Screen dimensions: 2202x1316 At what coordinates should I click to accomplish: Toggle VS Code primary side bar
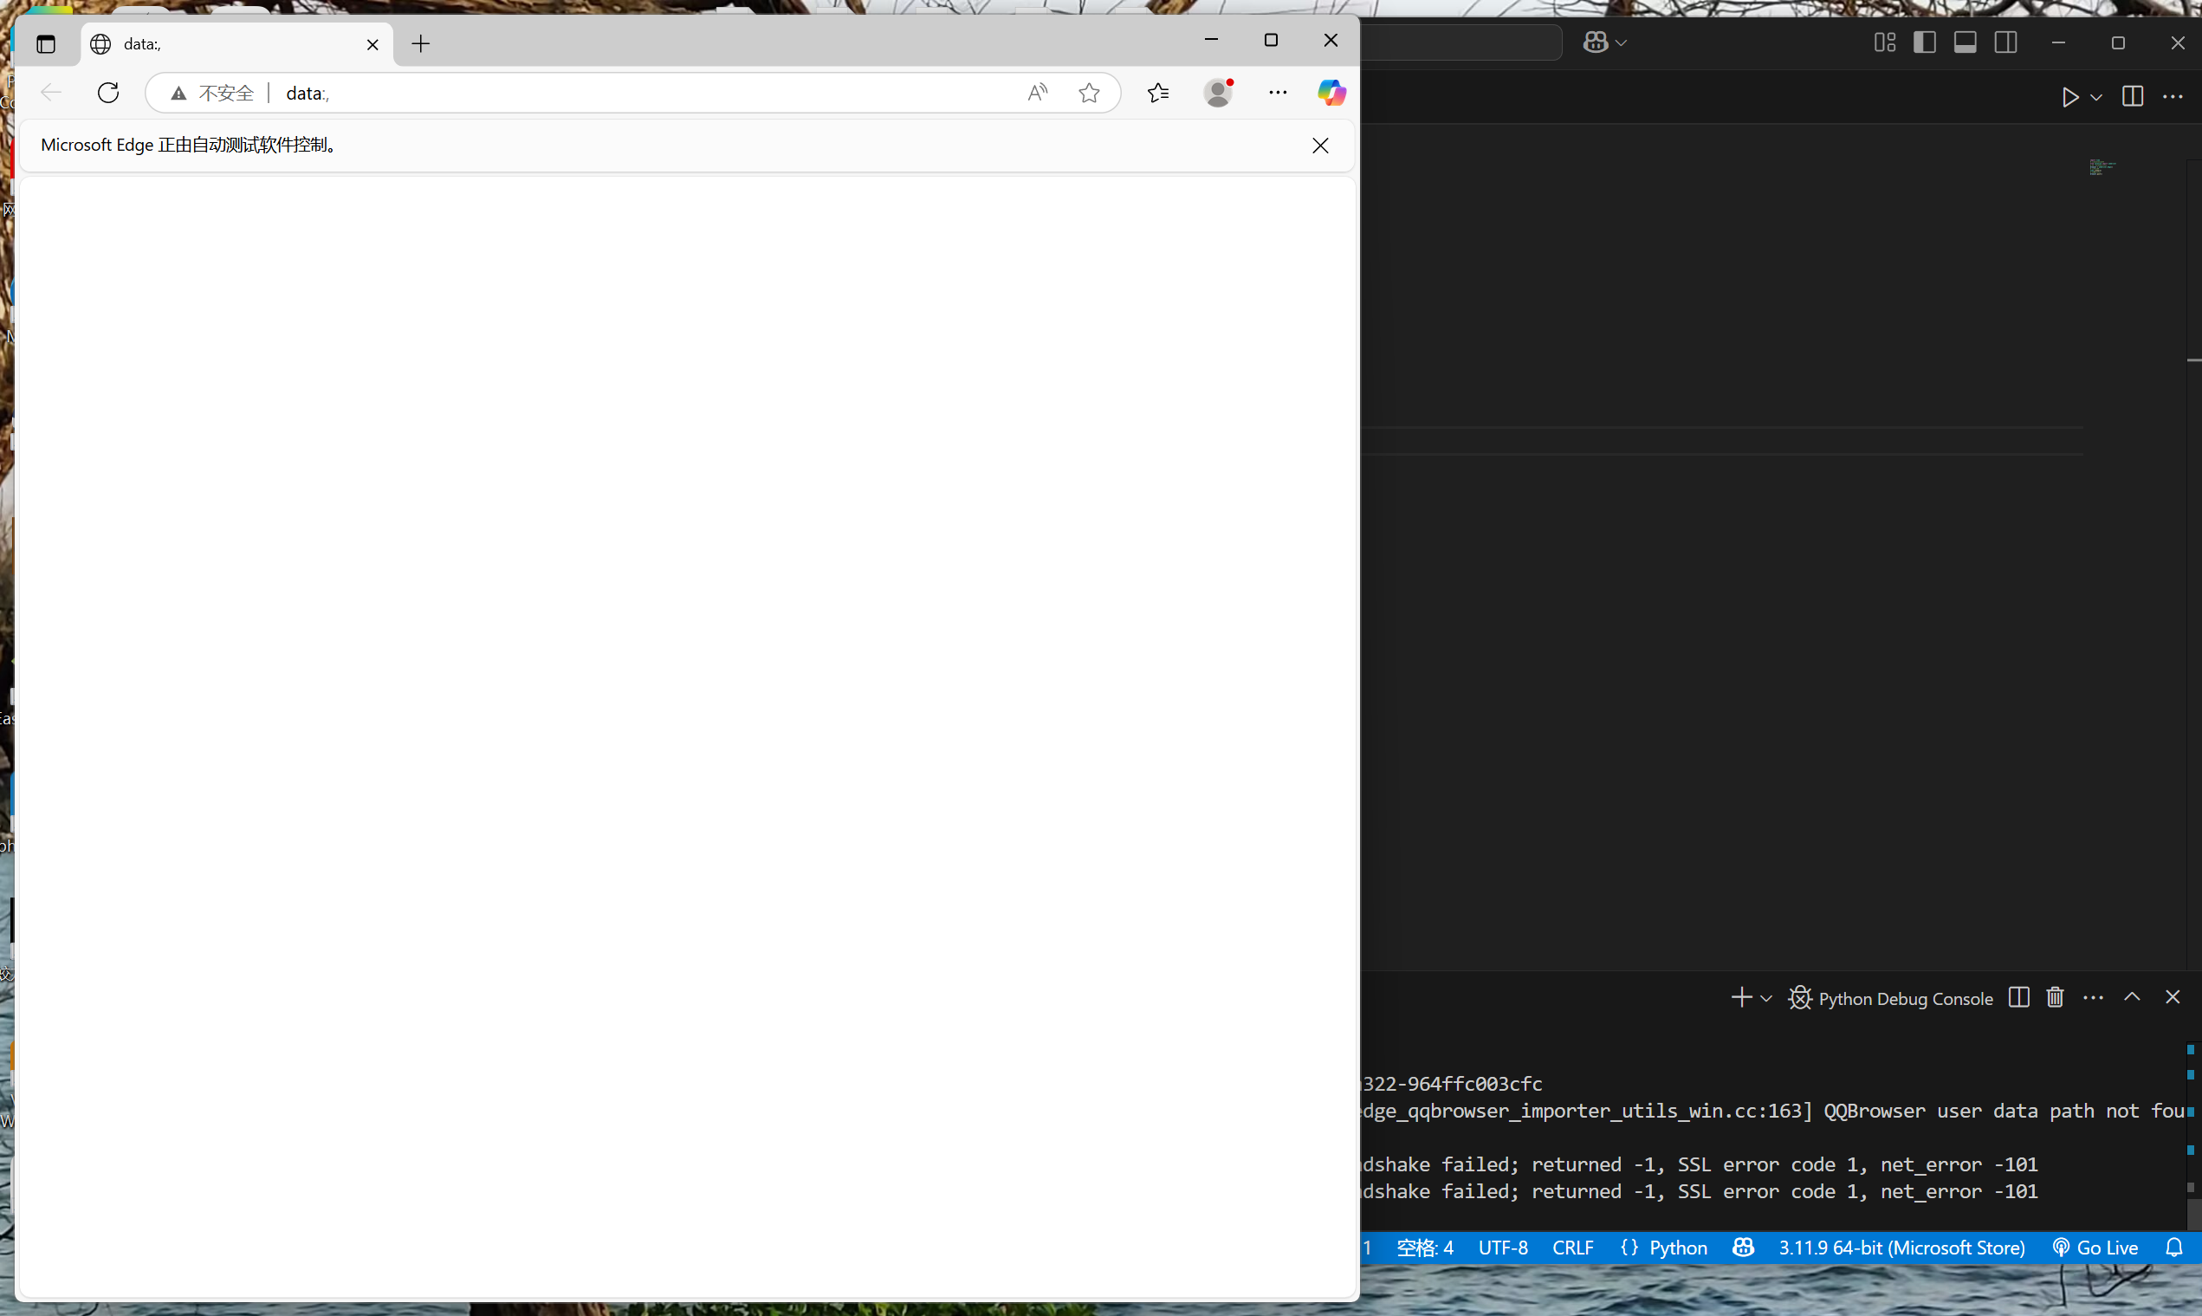(x=1925, y=42)
